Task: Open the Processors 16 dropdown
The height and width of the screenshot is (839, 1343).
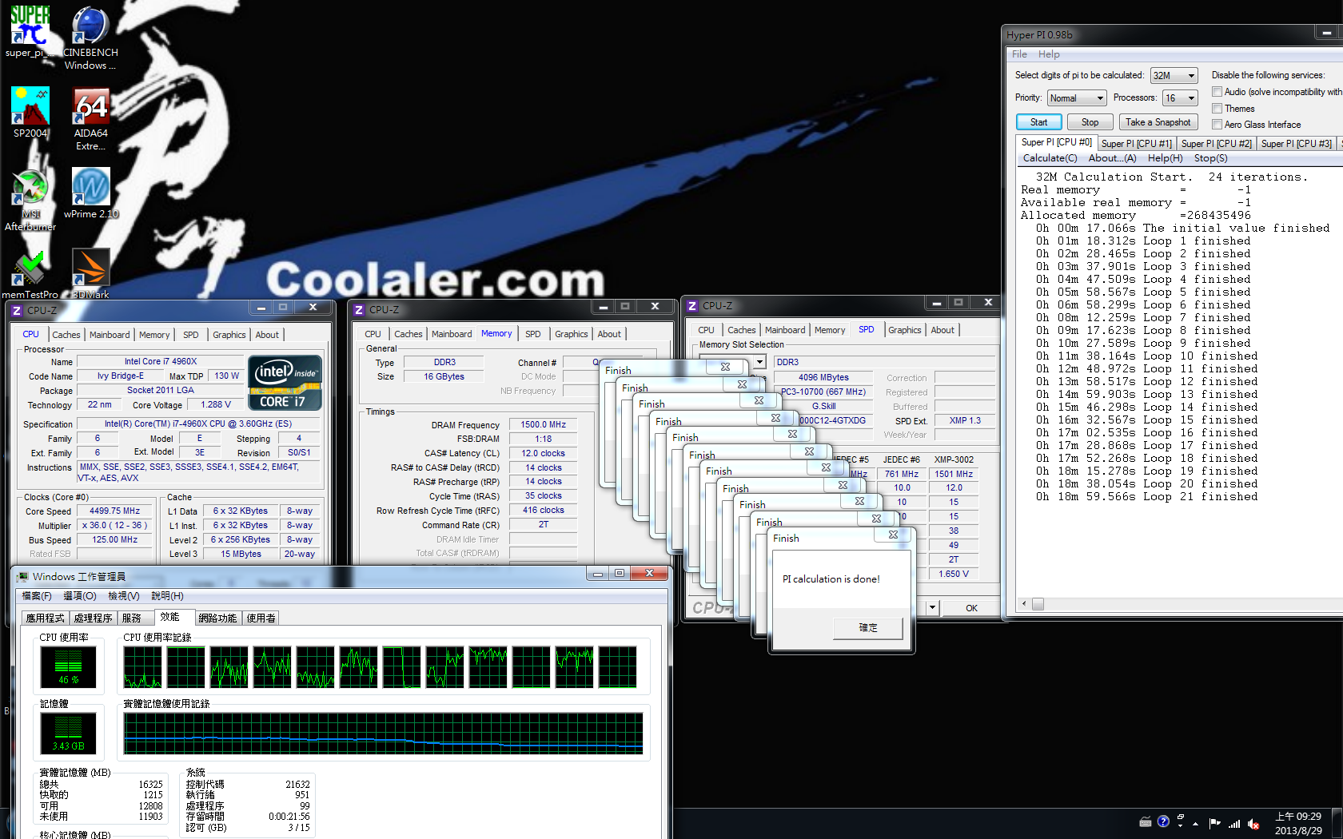Action: coord(1180,98)
